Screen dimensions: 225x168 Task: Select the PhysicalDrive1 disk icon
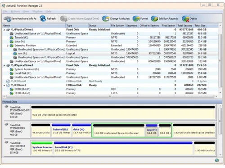[x=8, y=30]
